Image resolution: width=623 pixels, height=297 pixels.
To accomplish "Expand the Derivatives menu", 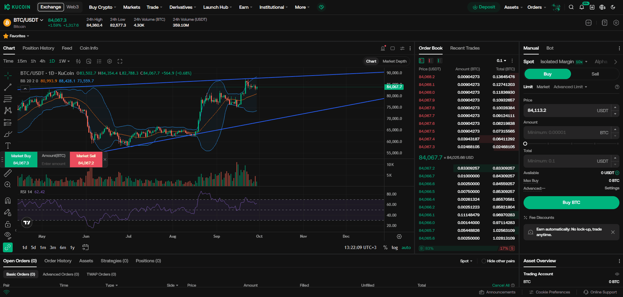I will [x=183, y=7].
